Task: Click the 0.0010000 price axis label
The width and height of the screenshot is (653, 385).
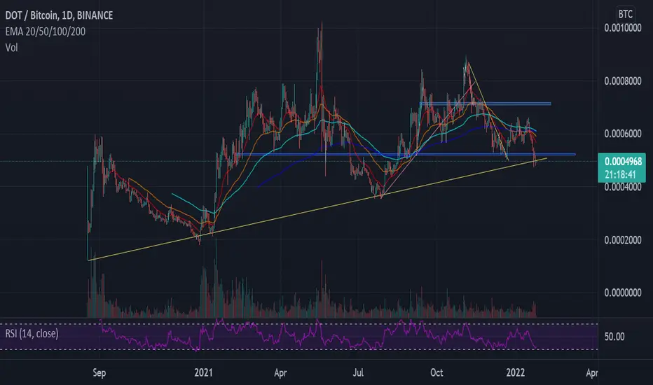Action: coord(623,28)
